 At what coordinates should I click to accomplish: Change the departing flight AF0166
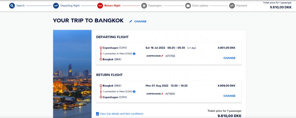tap(229, 58)
